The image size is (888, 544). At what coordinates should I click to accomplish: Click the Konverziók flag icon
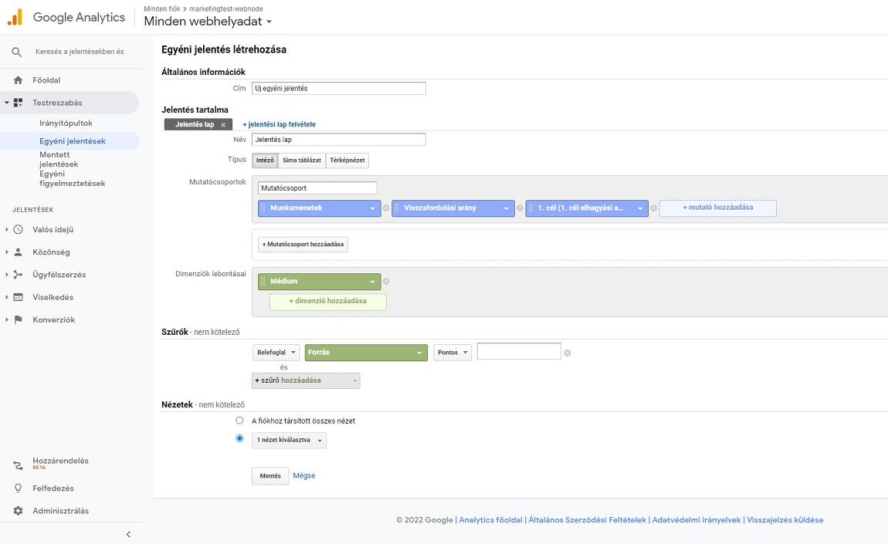point(18,319)
